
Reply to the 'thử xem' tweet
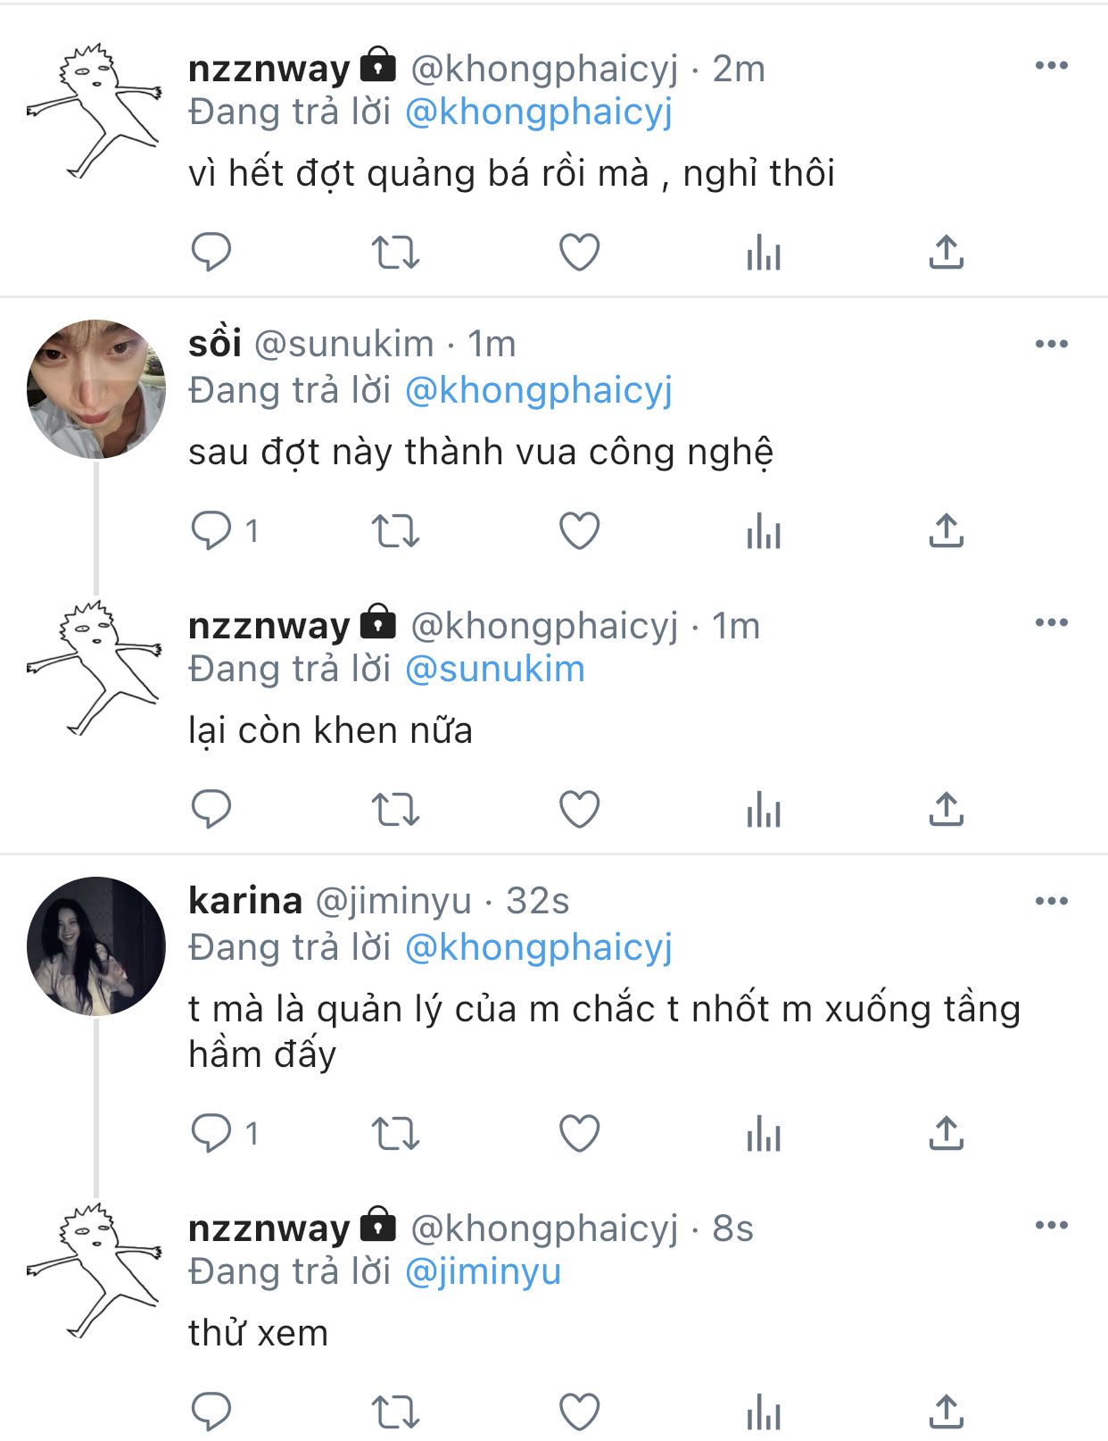tap(211, 1412)
